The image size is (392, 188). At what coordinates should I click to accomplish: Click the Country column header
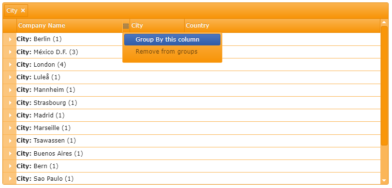pos(282,26)
